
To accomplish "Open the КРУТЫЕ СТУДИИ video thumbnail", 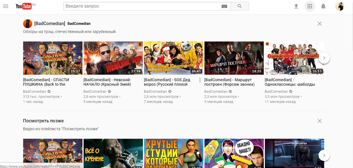I will [x=174, y=153].
